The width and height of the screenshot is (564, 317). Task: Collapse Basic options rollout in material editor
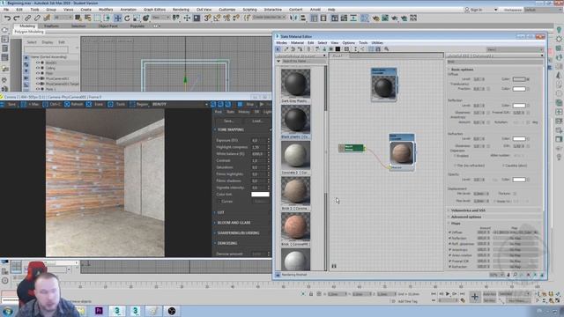pos(462,70)
